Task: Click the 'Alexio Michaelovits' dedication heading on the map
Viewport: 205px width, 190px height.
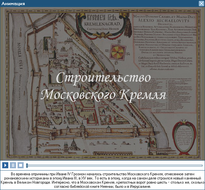Action: 163,20
